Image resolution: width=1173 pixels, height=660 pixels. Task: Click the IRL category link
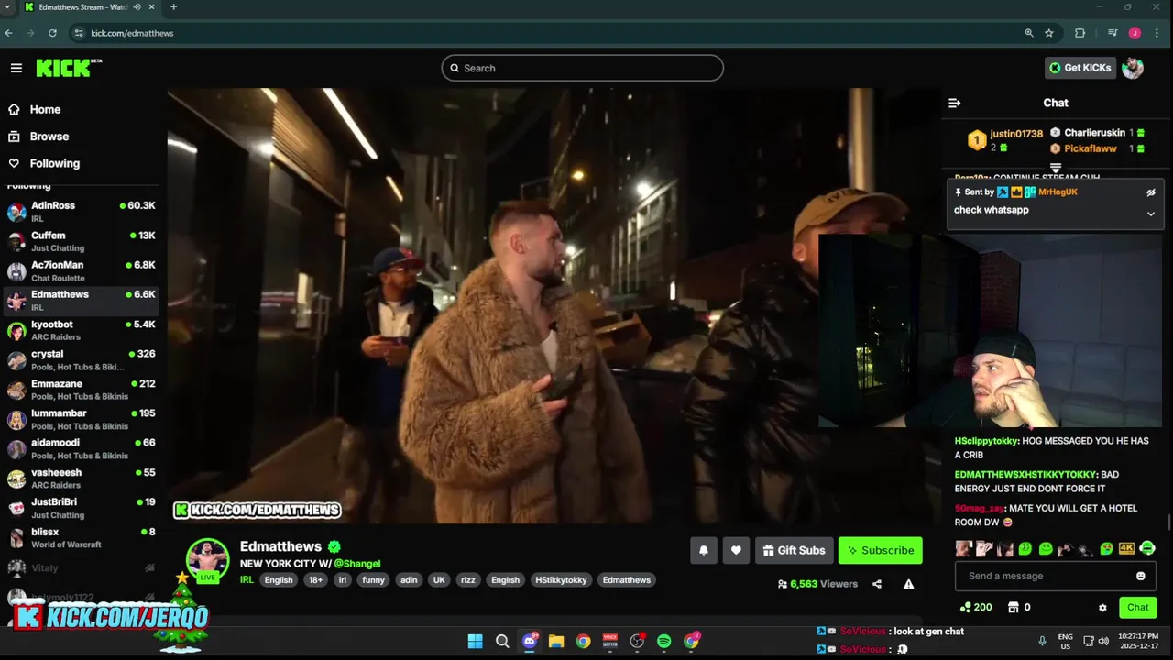tap(247, 579)
